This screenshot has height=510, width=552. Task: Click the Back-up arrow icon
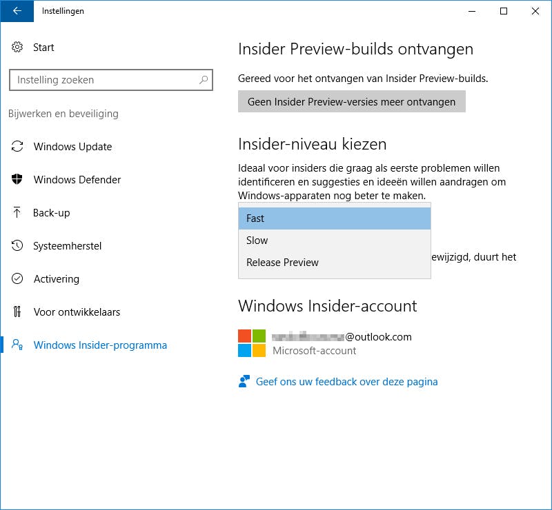17,212
